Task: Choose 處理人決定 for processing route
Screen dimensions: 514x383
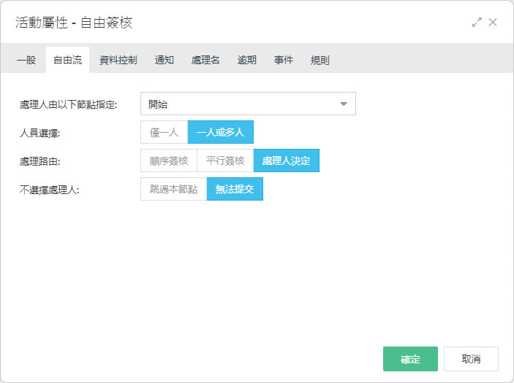Action: click(x=287, y=160)
